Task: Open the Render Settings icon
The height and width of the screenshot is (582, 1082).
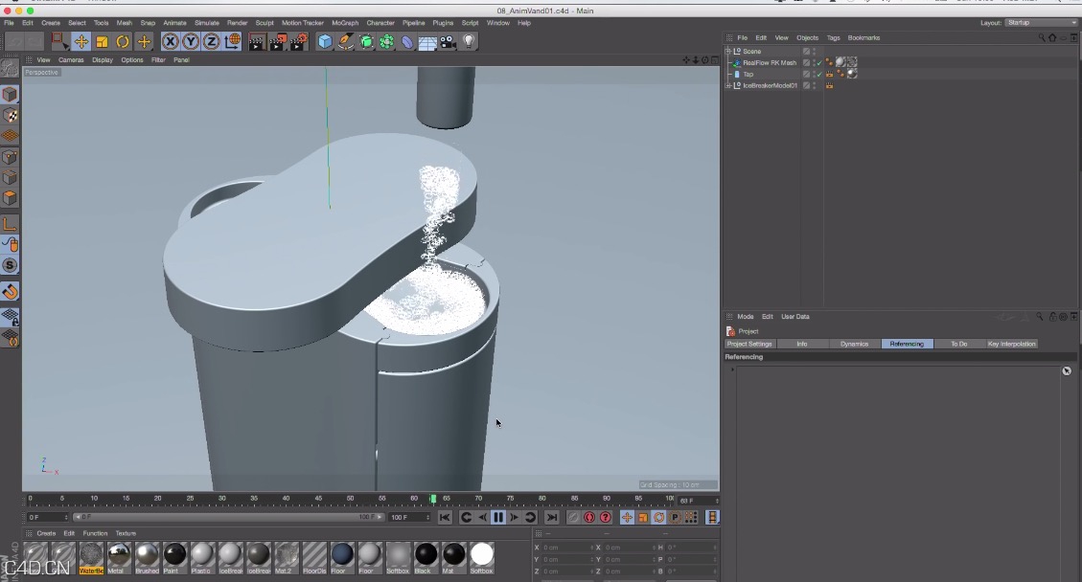Action: [297, 41]
